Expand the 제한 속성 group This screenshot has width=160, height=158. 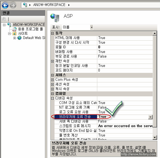tap(52, 61)
